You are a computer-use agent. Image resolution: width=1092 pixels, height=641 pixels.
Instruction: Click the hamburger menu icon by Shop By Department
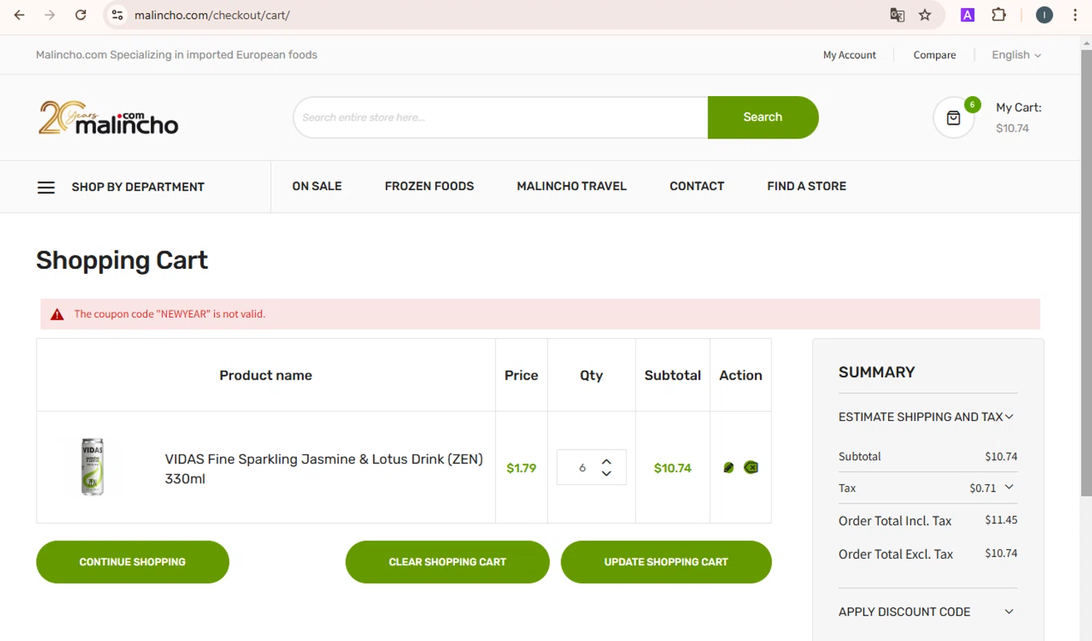pyautogui.click(x=46, y=187)
